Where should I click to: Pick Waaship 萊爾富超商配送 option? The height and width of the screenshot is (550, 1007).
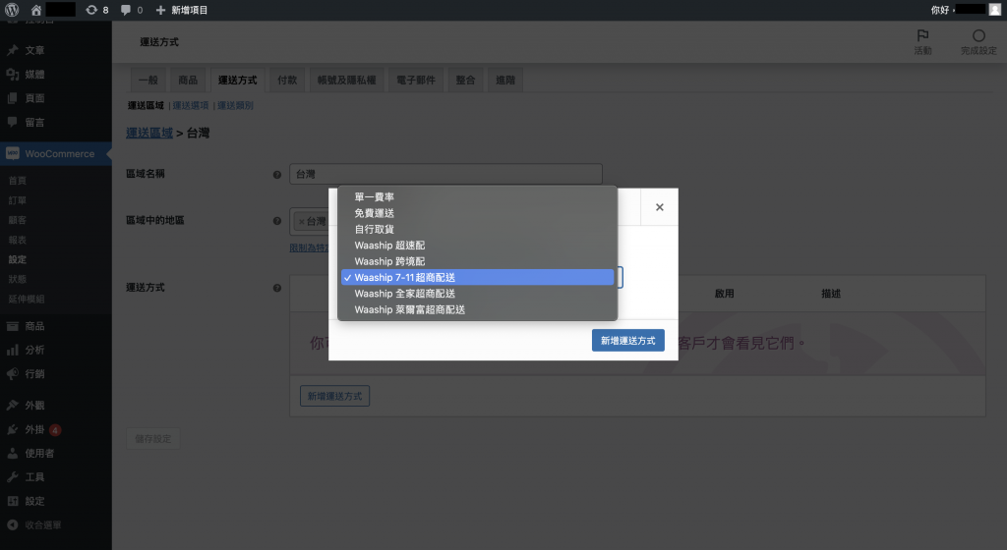tap(409, 309)
